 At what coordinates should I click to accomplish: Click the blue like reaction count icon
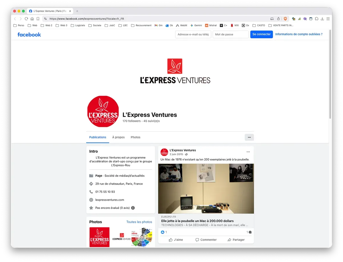[x=163, y=232]
